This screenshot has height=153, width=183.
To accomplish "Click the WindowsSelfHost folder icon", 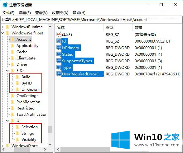I will (x=7, y=33).
